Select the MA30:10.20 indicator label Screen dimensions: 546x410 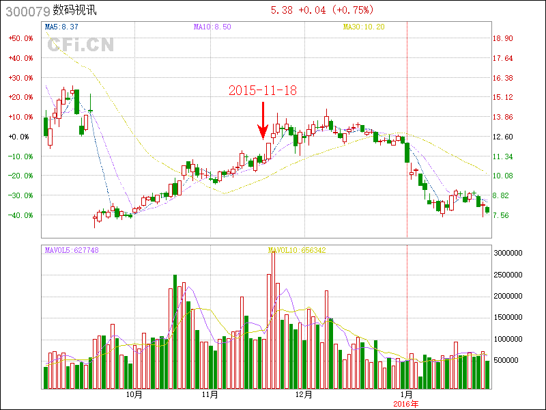364,27
